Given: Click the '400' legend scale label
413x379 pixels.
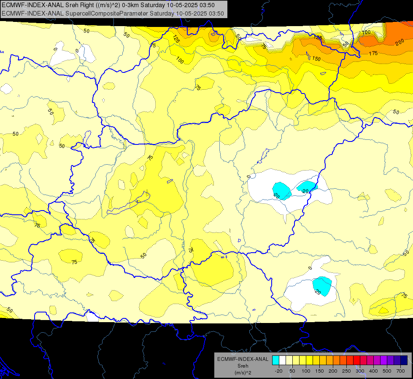Looking at the screenshot, I should 373,371.
